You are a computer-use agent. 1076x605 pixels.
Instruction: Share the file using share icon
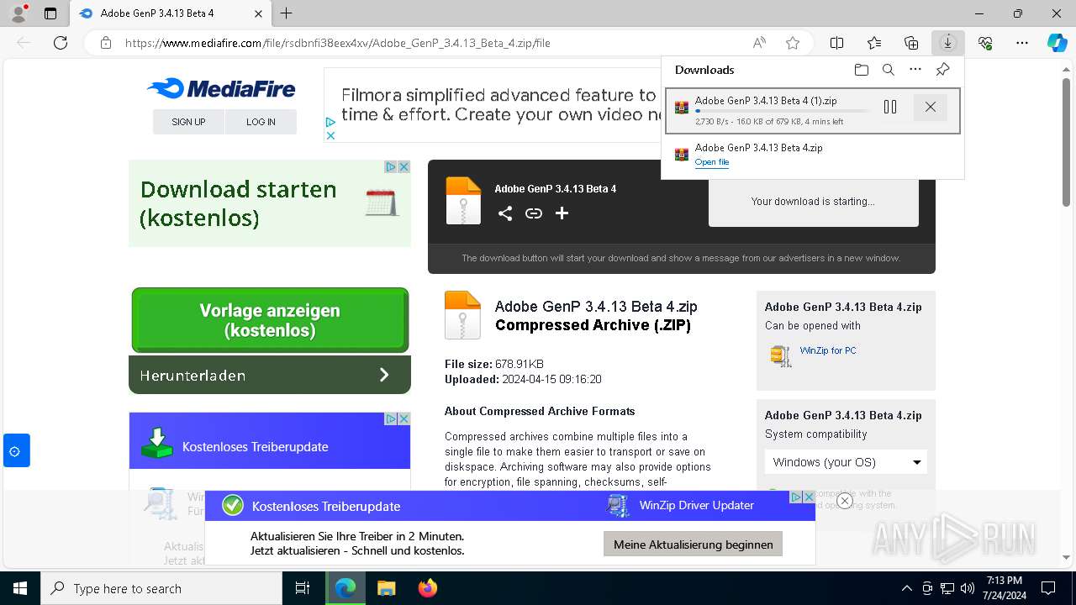pyautogui.click(x=504, y=213)
